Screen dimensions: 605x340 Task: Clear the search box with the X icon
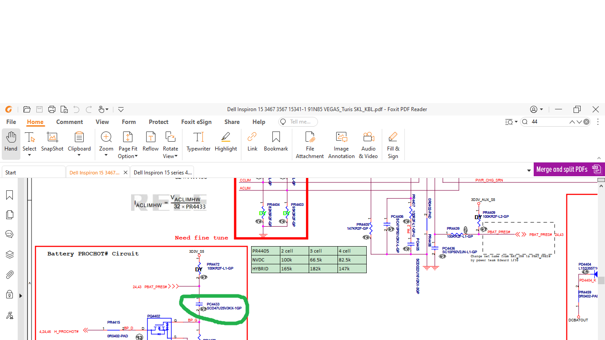click(586, 122)
